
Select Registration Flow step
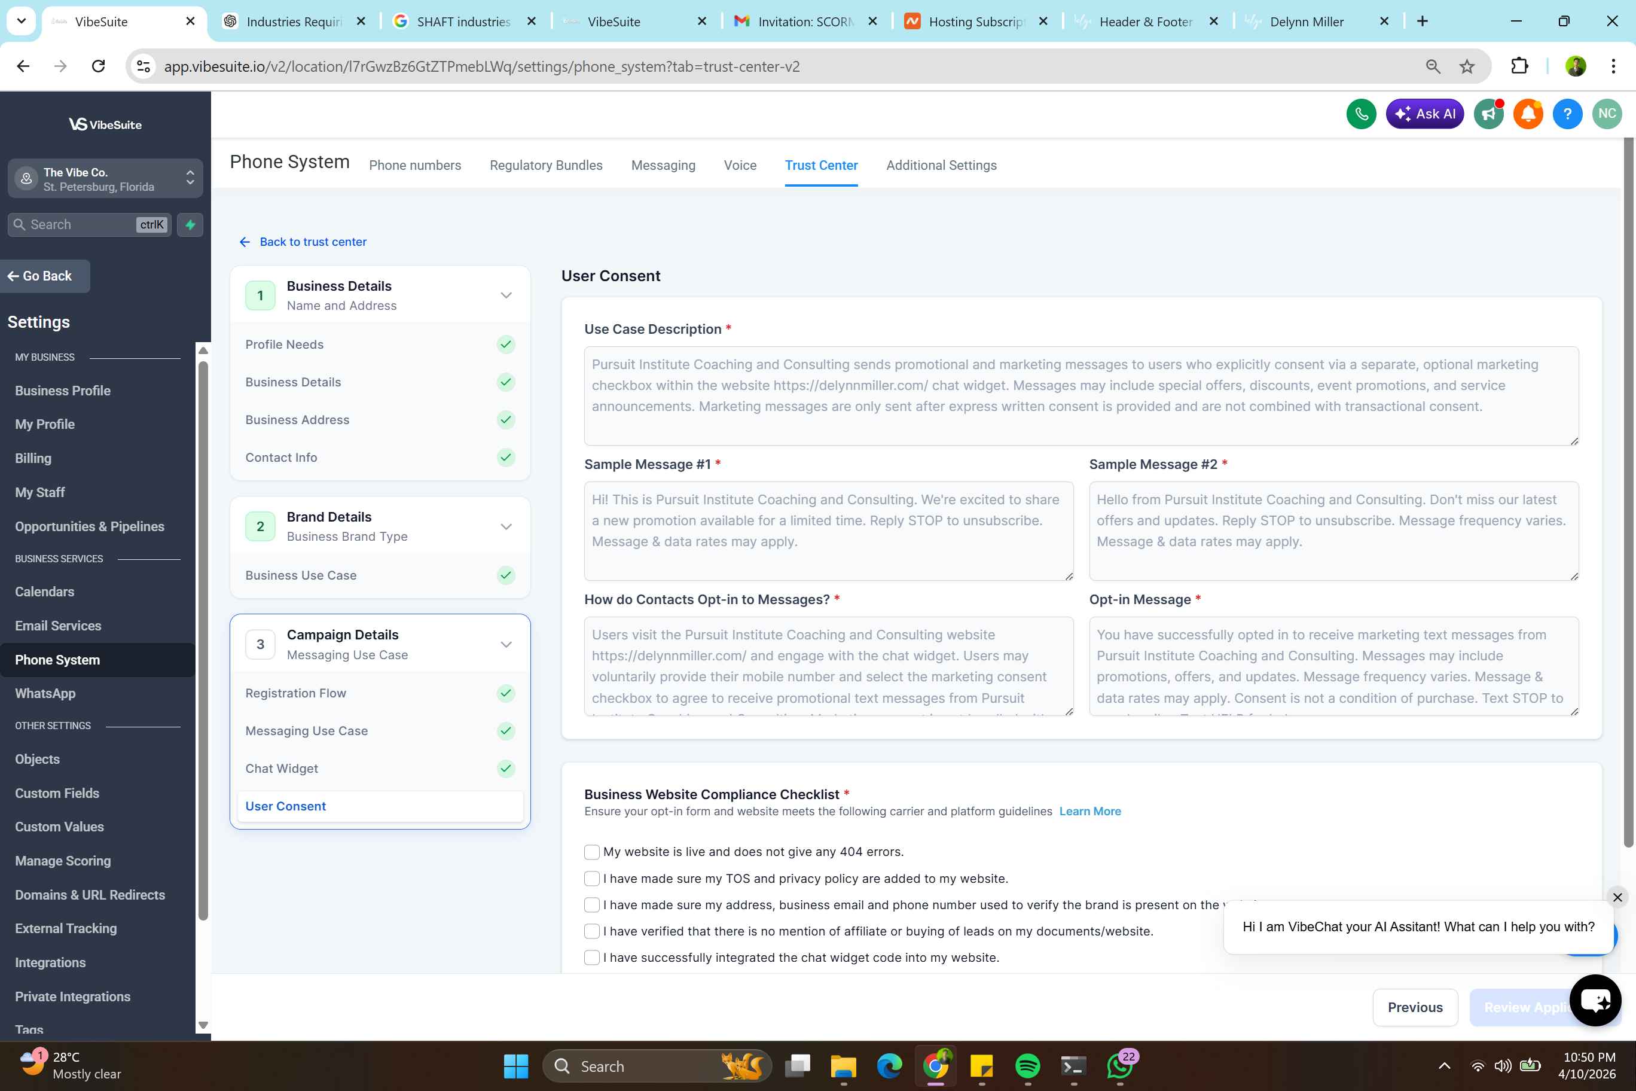pyautogui.click(x=380, y=693)
